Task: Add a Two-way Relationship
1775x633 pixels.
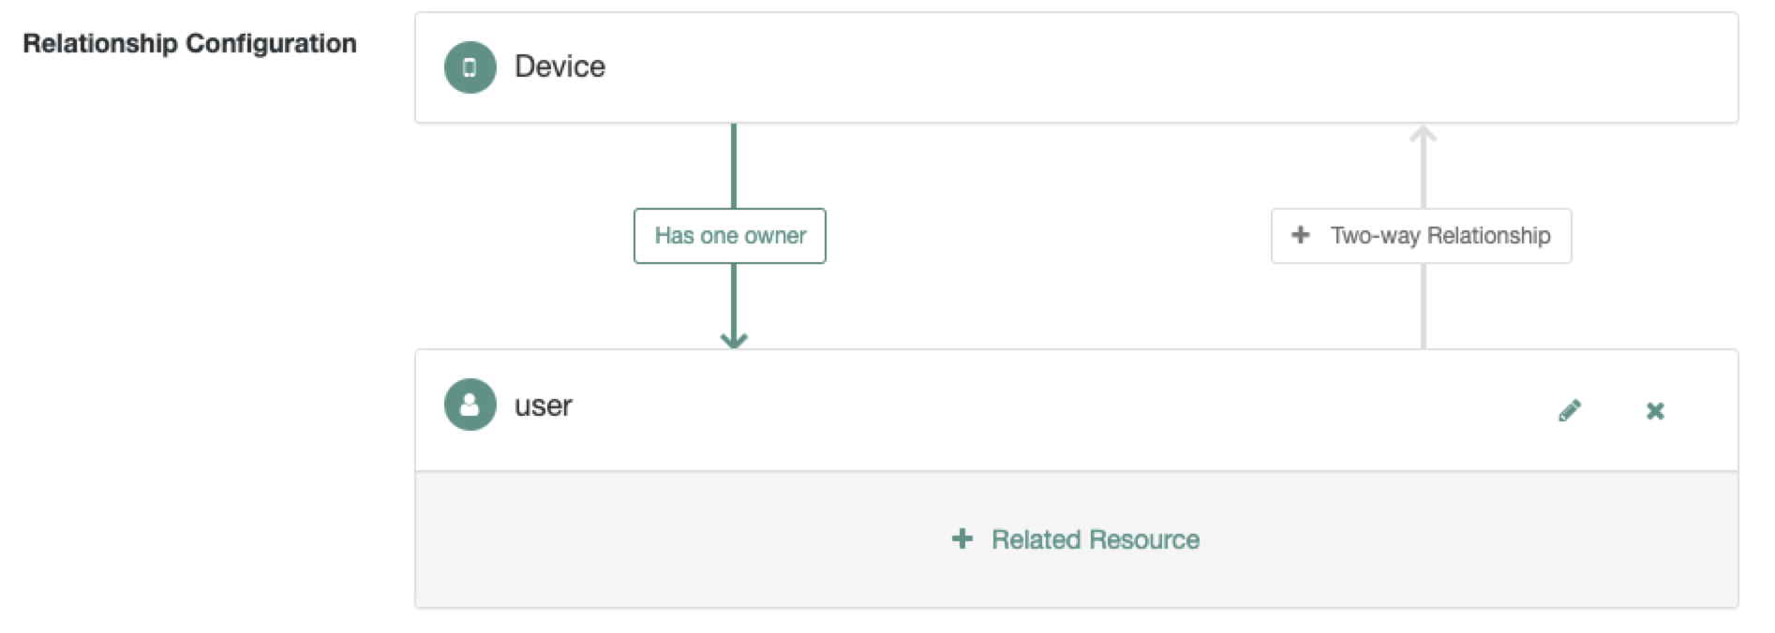Action: pos(1439,236)
